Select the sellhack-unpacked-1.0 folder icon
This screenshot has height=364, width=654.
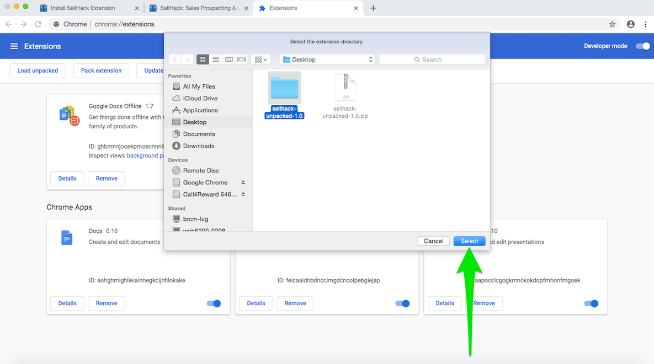coord(284,88)
